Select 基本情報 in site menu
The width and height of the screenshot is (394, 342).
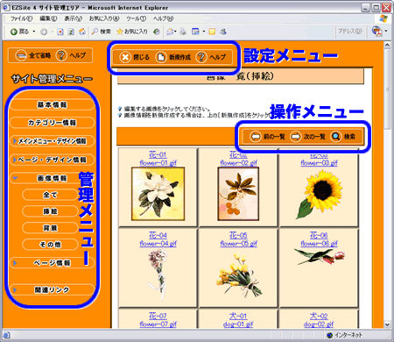click(52, 104)
